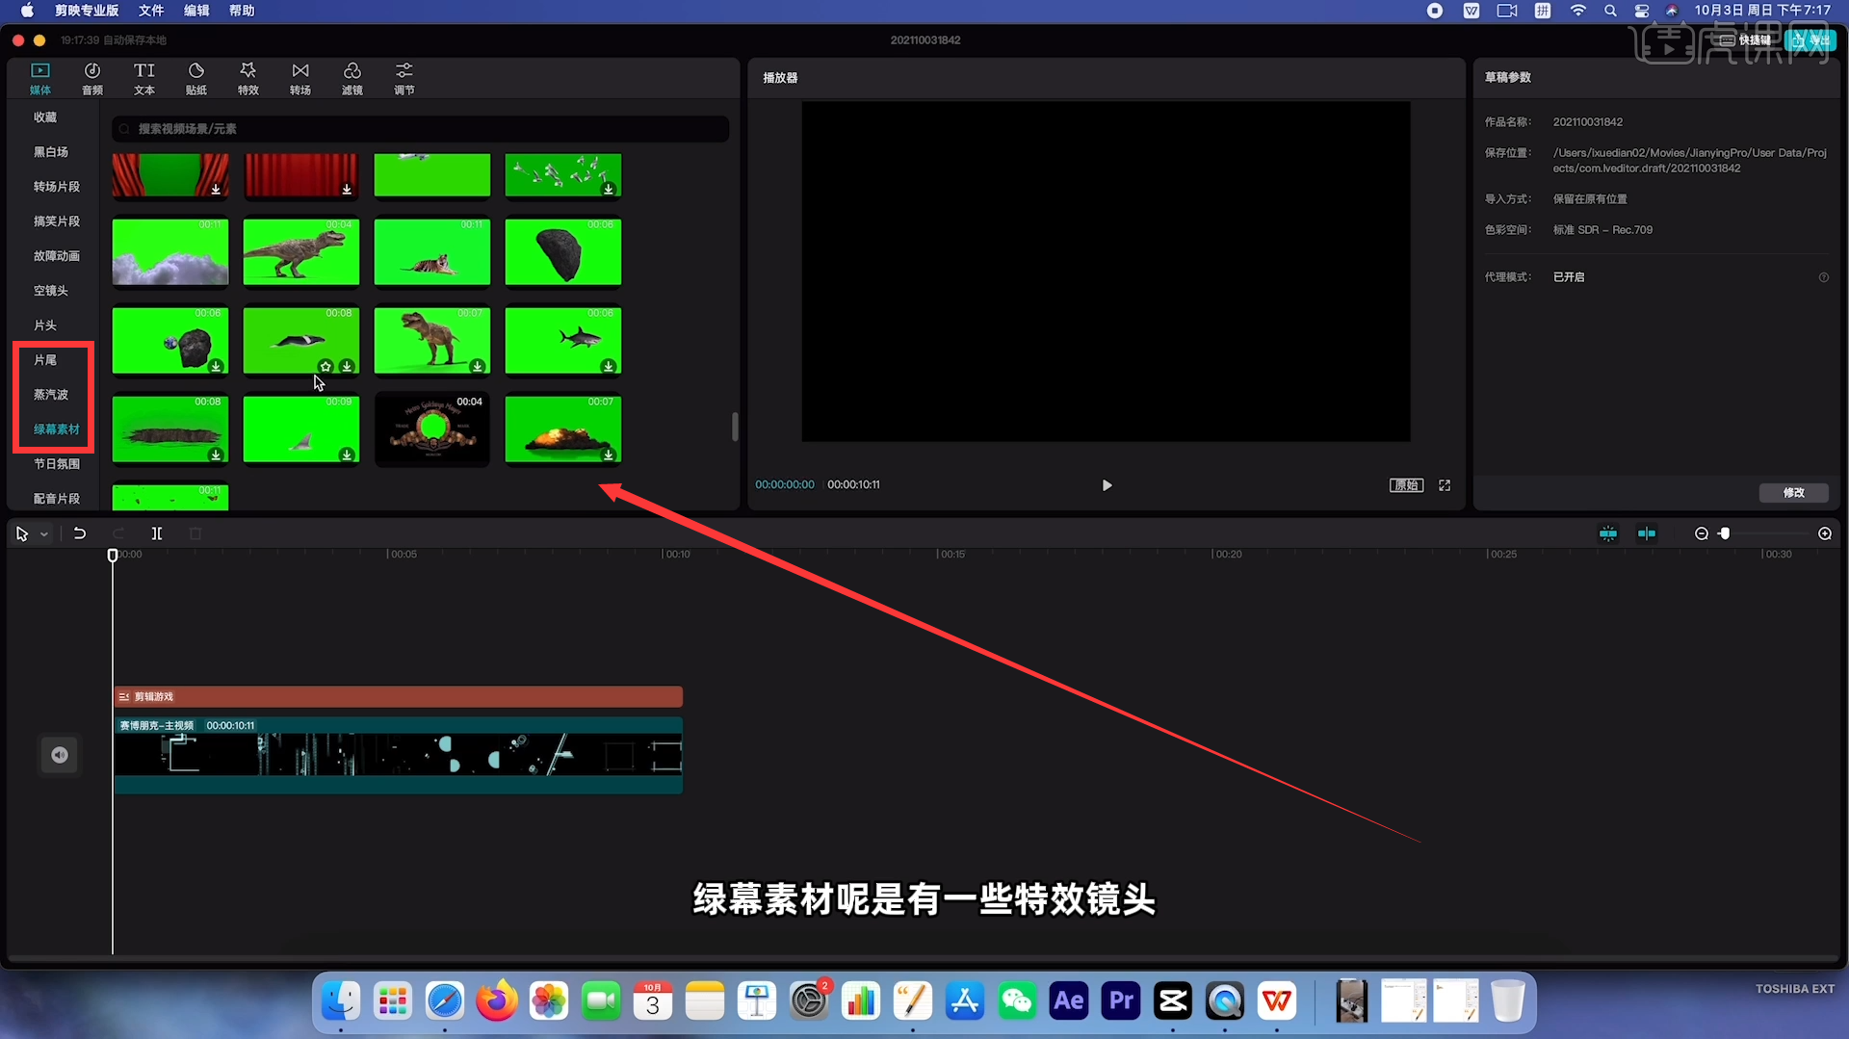Show proxy mode help info icon
Viewport: 1849px width, 1039px height.
point(1823,277)
